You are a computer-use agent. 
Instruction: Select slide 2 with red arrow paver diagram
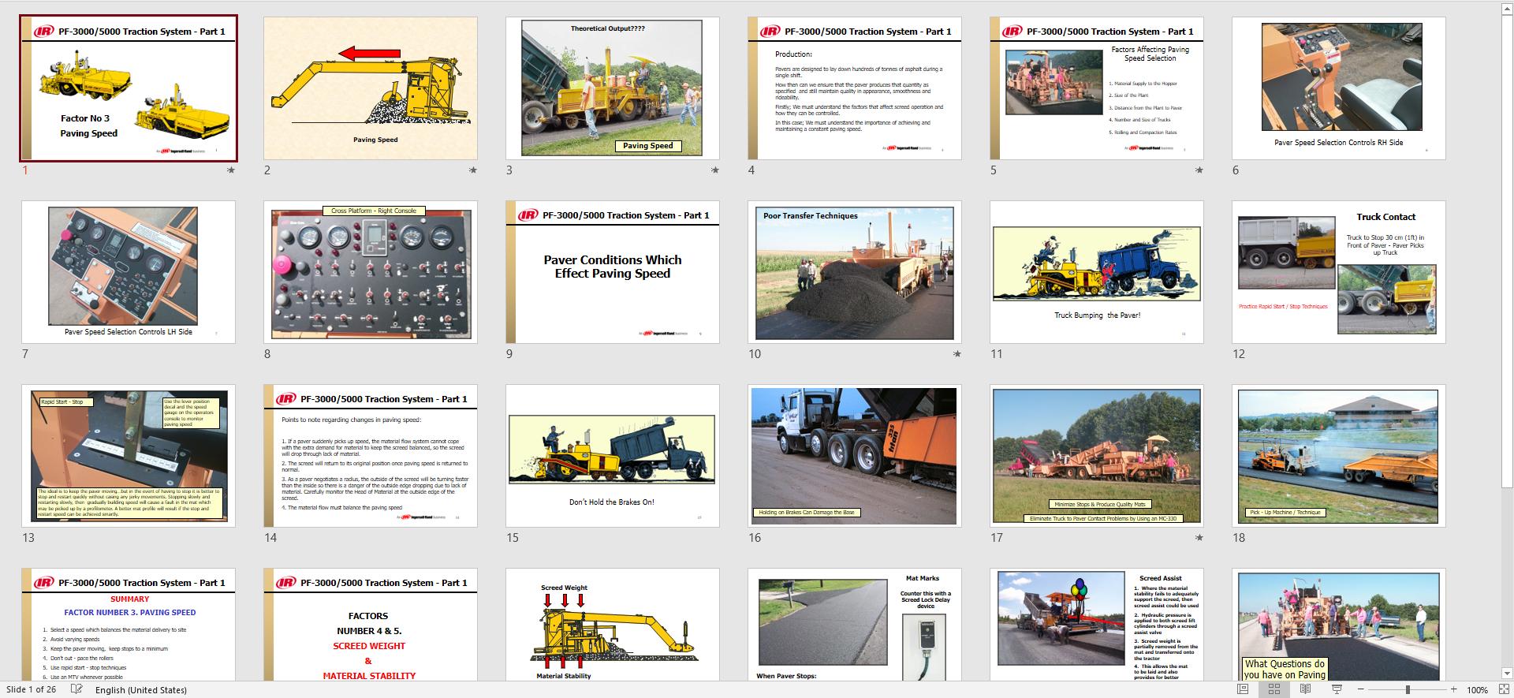coord(371,88)
